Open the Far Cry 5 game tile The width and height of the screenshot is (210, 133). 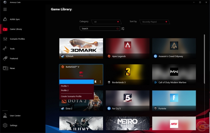coord(128,101)
